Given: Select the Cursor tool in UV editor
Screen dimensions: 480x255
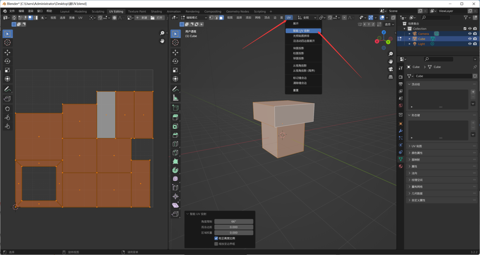Looking at the screenshot, I should click(x=7, y=43).
